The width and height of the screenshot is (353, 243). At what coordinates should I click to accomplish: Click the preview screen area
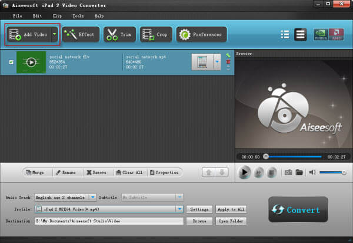point(294,104)
